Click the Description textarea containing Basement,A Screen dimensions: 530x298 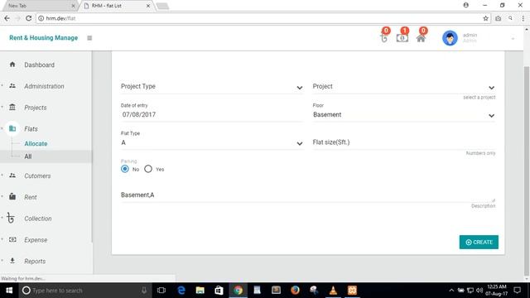pos(308,195)
